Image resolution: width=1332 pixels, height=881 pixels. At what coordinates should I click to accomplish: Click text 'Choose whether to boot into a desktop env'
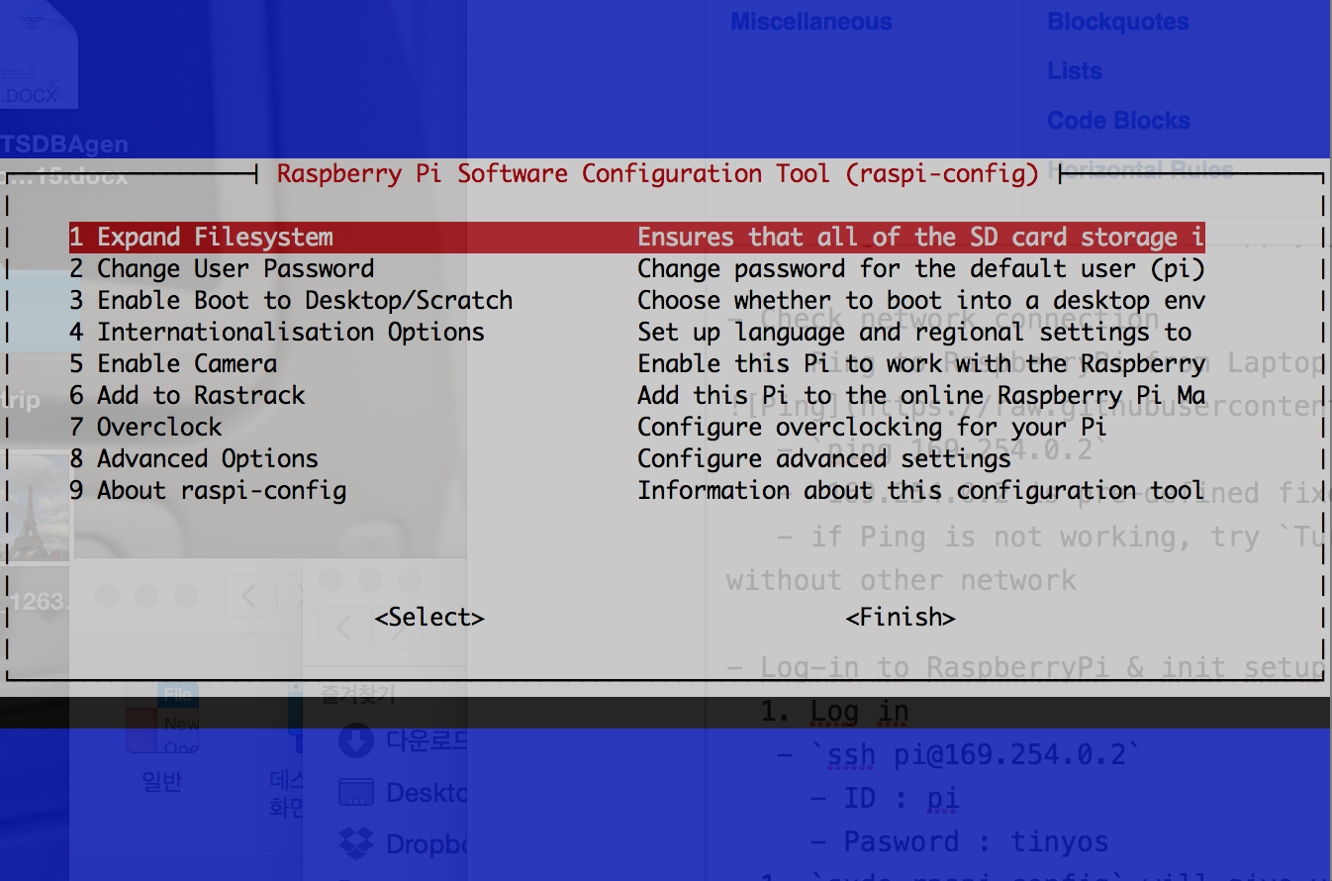tap(921, 301)
